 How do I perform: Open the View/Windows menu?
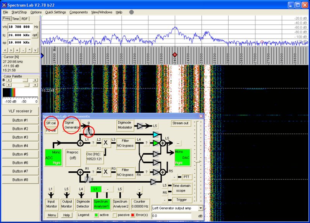click(102, 12)
